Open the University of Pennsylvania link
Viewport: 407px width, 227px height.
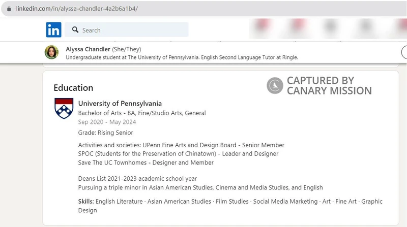[x=120, y=104]
